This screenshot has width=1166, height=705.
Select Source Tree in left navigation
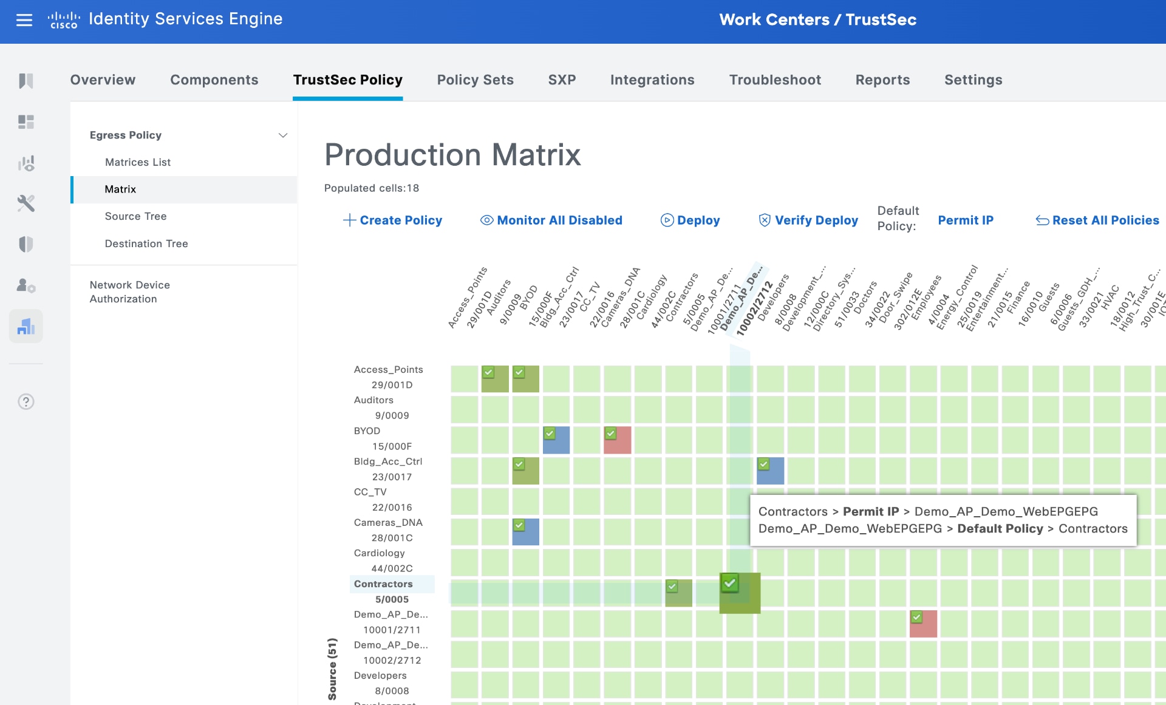(x=135, y=216)
